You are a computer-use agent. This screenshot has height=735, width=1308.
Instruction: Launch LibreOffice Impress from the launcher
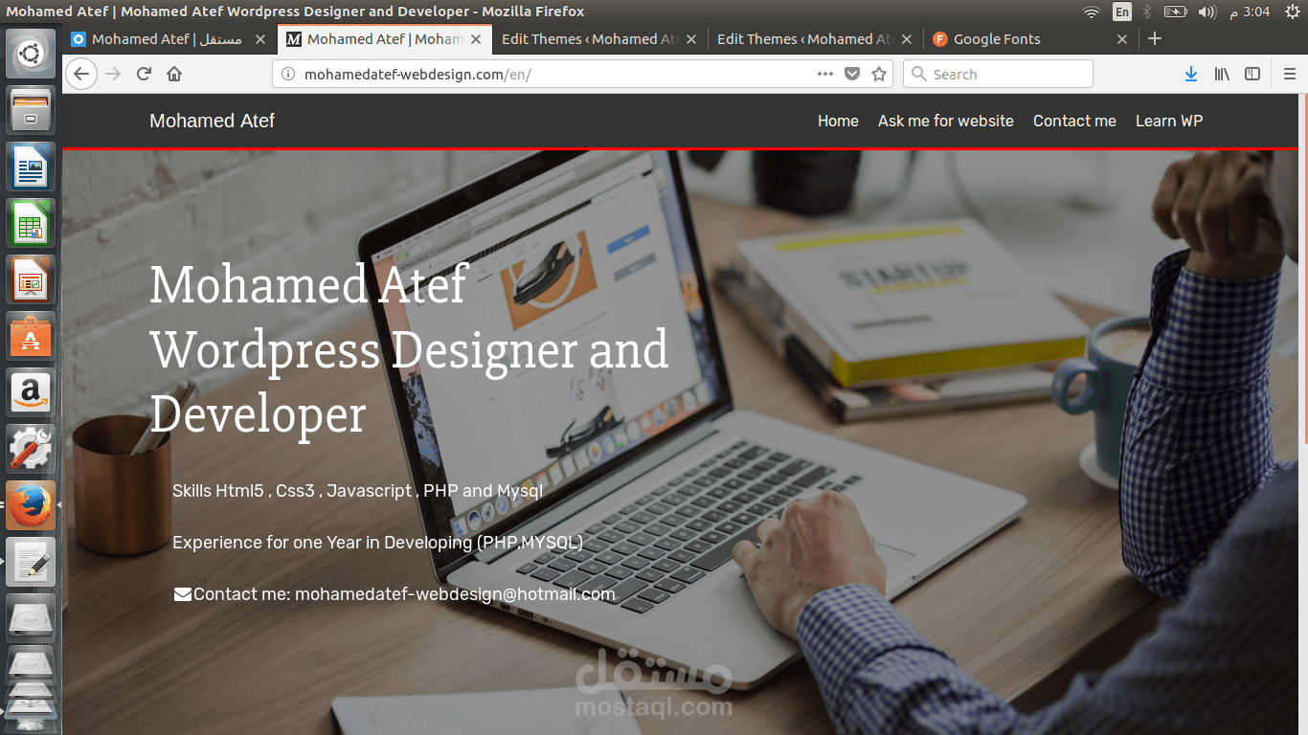(31, 280)
